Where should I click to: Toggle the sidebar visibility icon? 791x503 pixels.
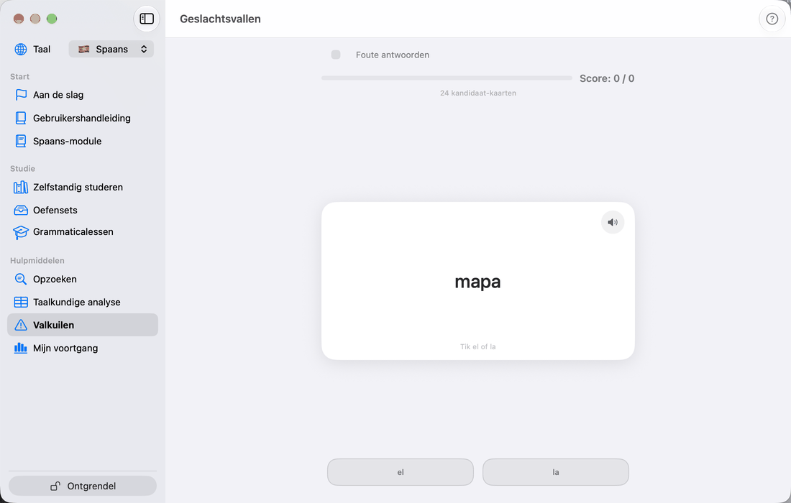tap(147, 19)
